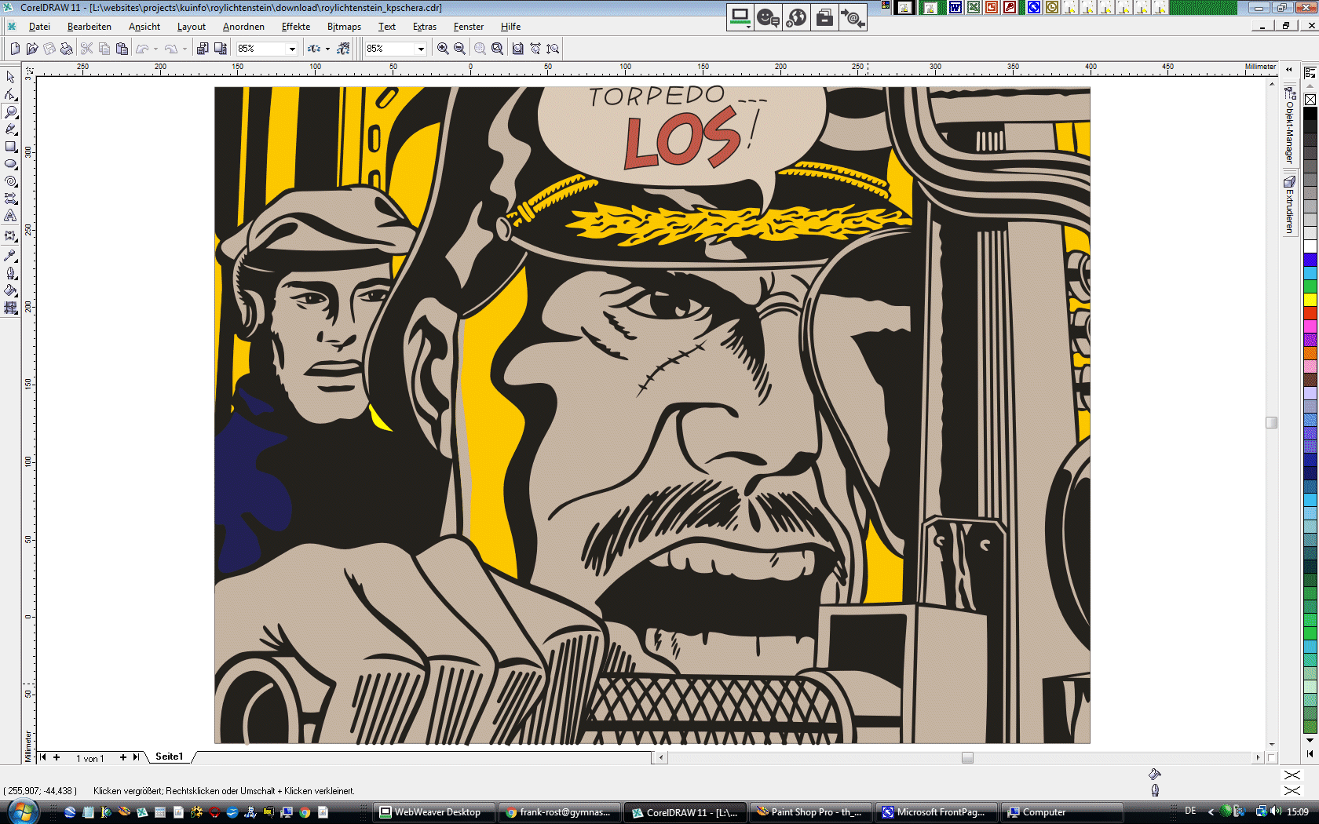The width and height of the screenshot is (1319, 824).
Task: Click the Zoom In magnifier icon
Action: [443, 49]
